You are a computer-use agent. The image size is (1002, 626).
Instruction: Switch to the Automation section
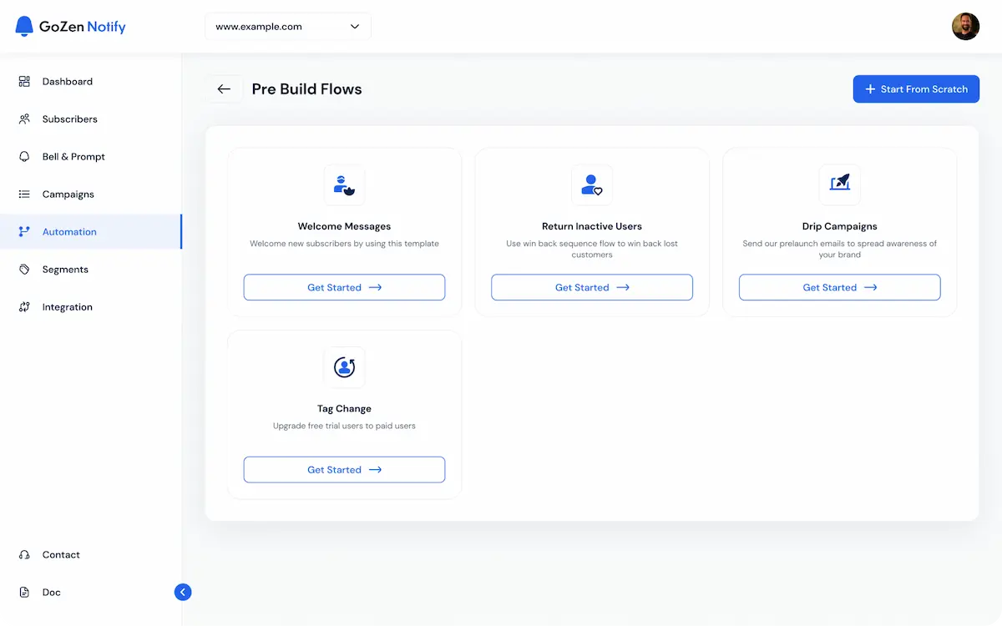click(x=69, y=231)
